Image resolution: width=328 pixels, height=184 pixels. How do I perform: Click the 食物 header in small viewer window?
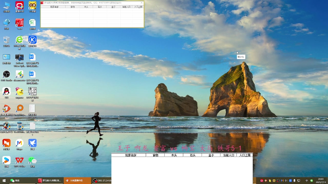coord(73,7)
